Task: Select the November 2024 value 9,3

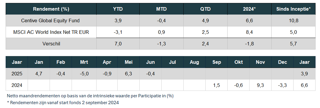Action: coord(261,85)
